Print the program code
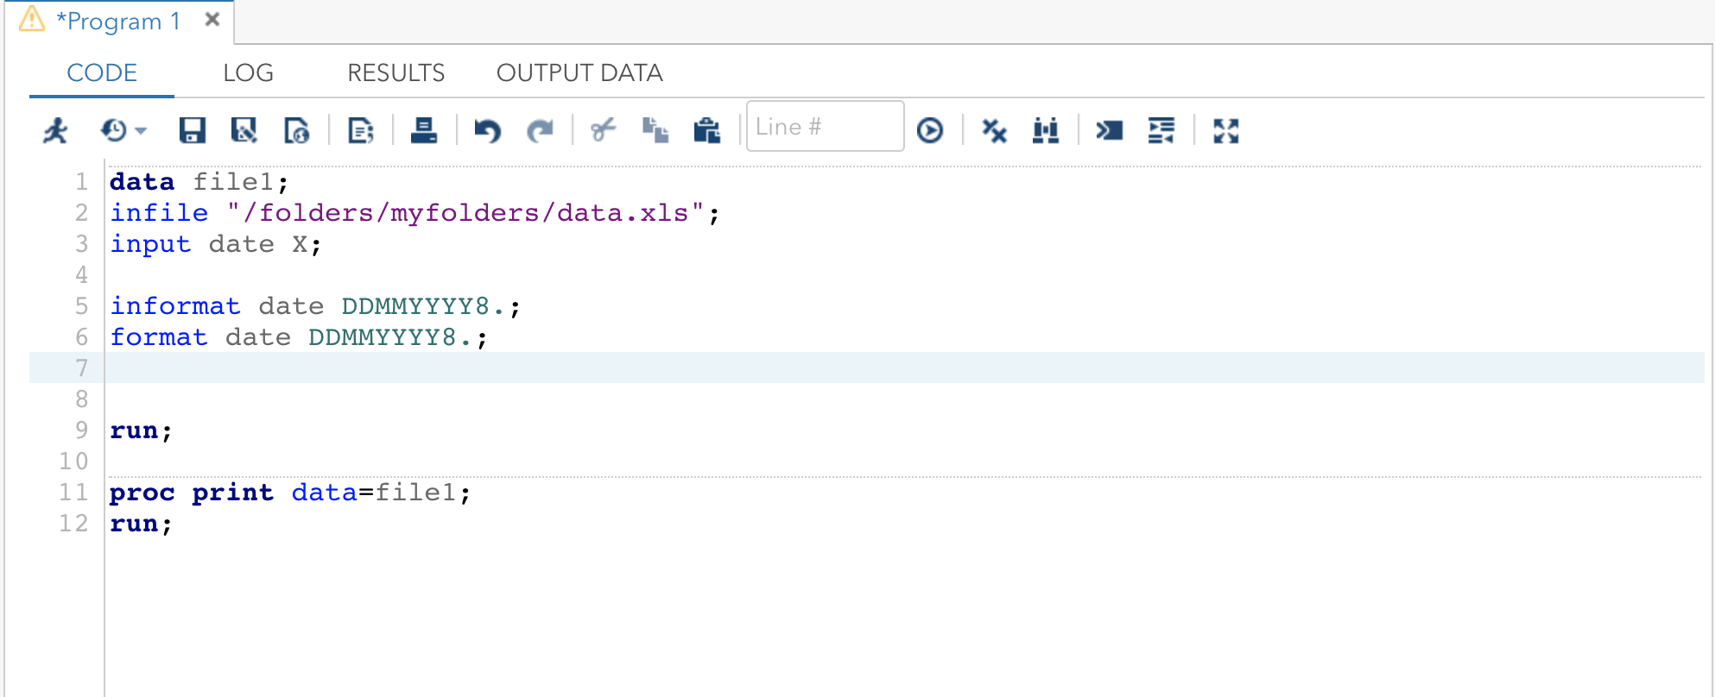This screenshot has width=1715, height=697. (x=423, y=131)
